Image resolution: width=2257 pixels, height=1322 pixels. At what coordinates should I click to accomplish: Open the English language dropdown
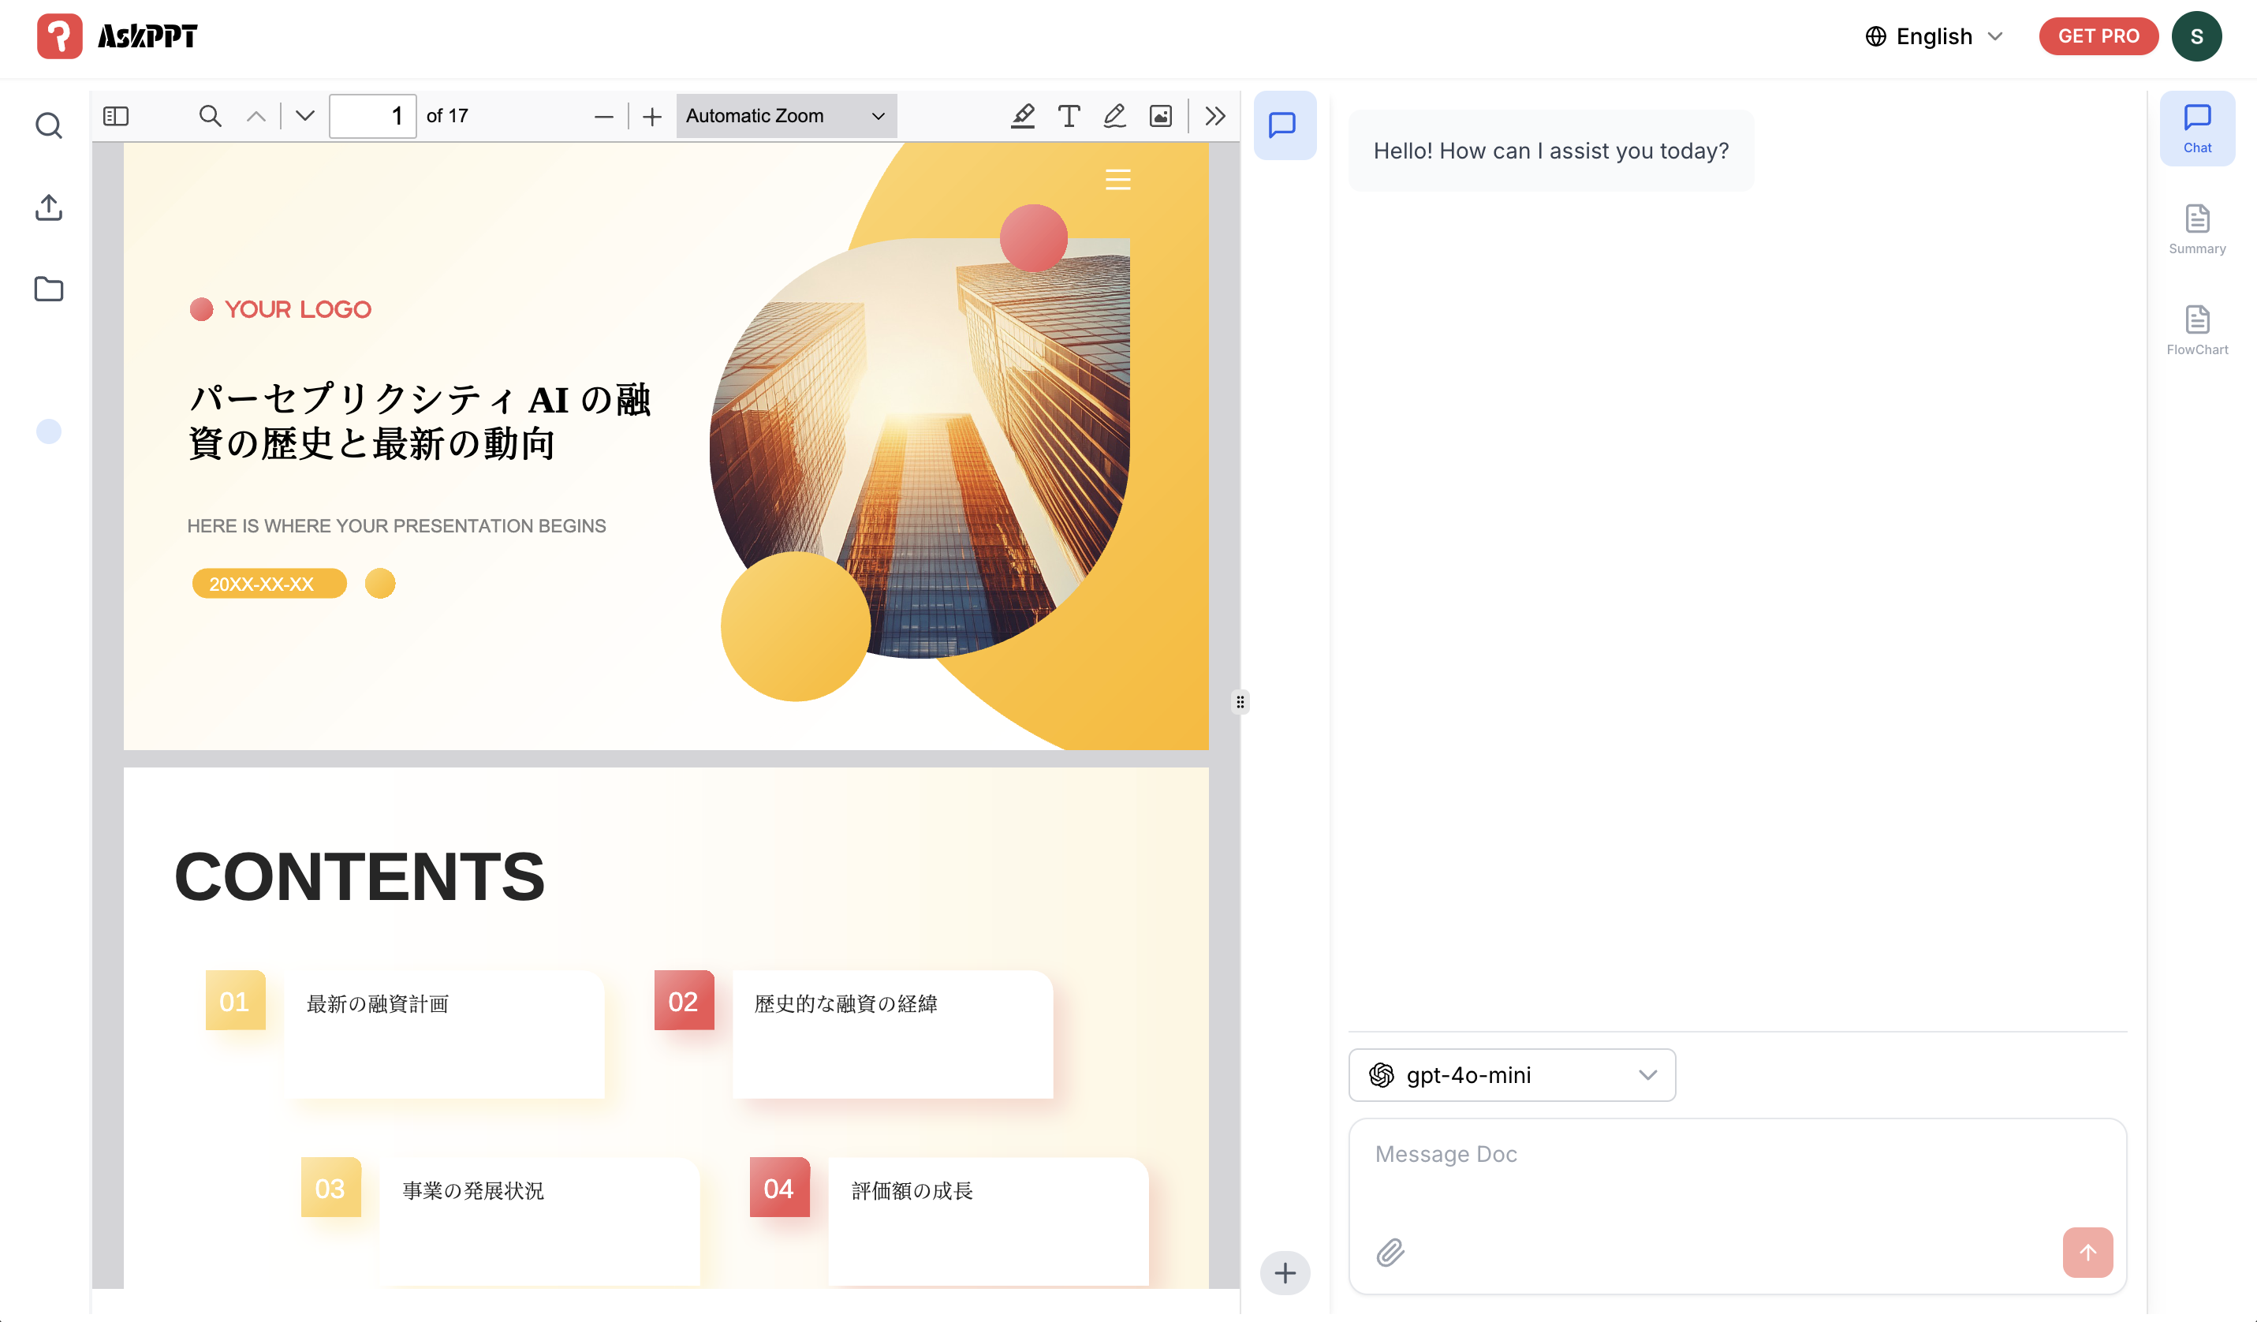(1934, 35)
